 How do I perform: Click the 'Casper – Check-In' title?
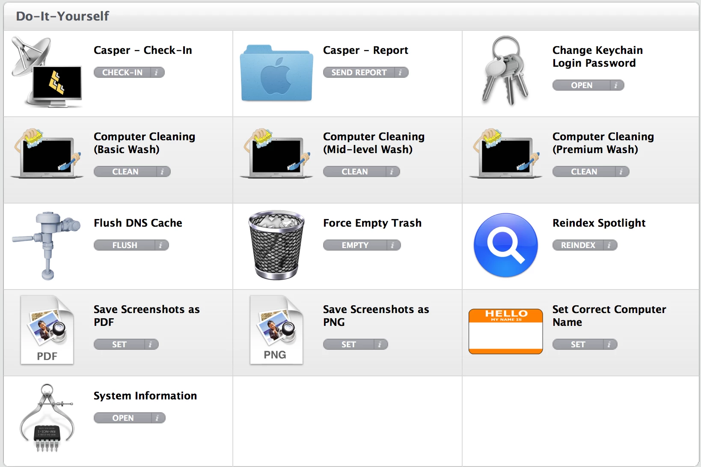(x=143, y=50)
